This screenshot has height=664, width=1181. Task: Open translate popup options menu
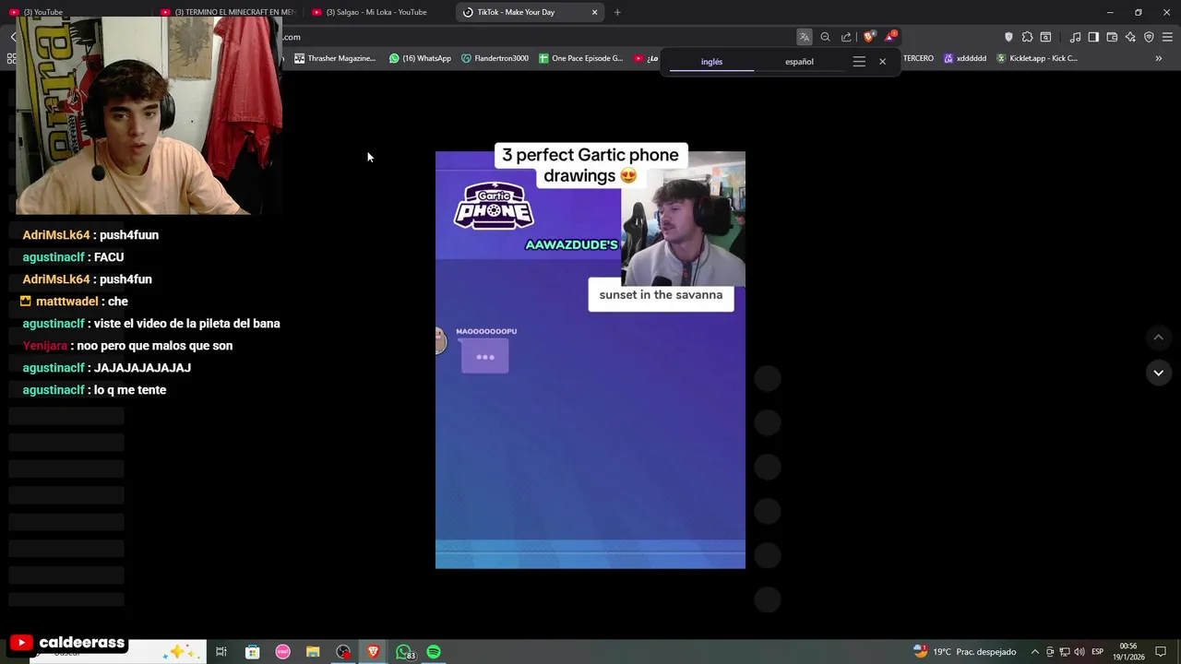pos(859,62)
